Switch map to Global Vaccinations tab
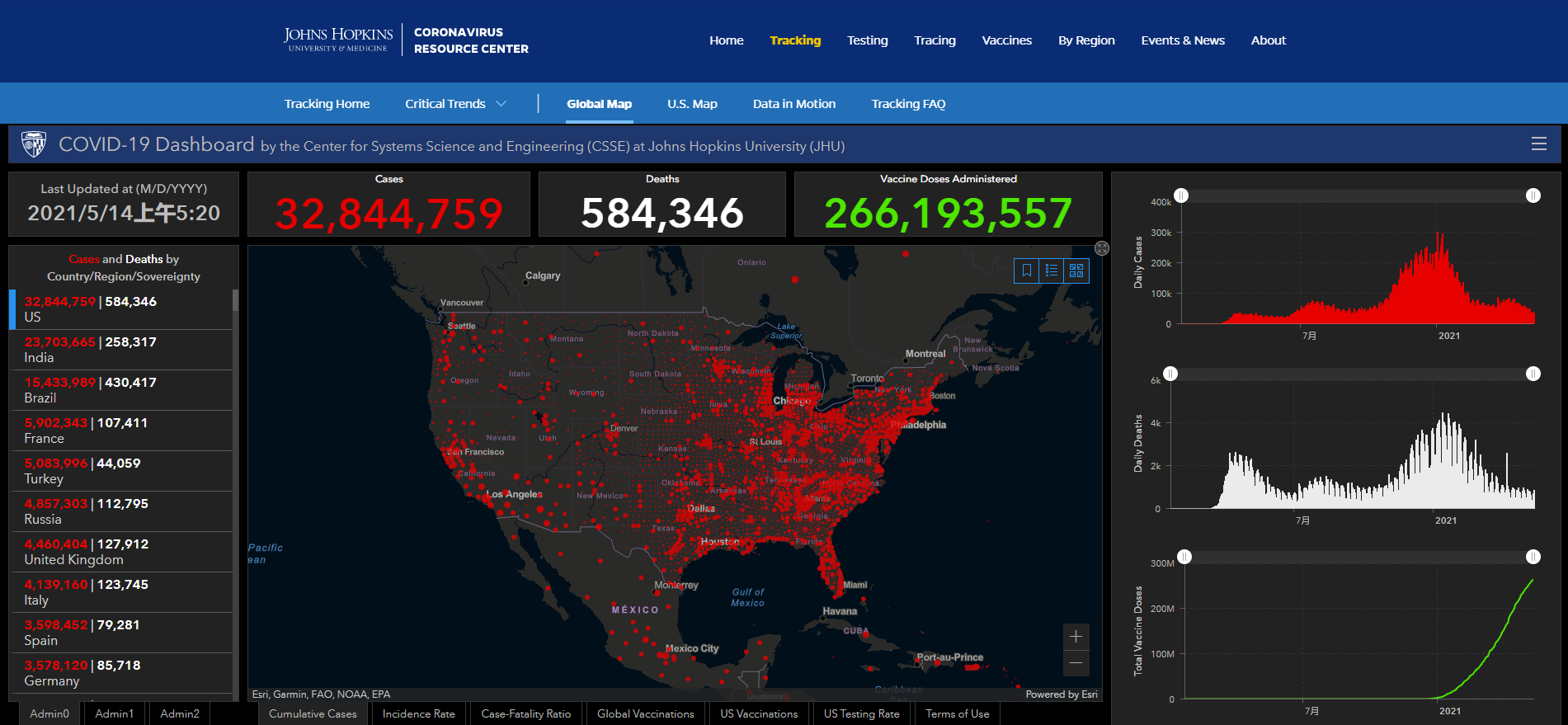The width and height of the screenshot is (1568, 725). pos(646,713)
